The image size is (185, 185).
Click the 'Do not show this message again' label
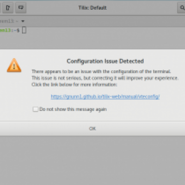tap(73, 109)
